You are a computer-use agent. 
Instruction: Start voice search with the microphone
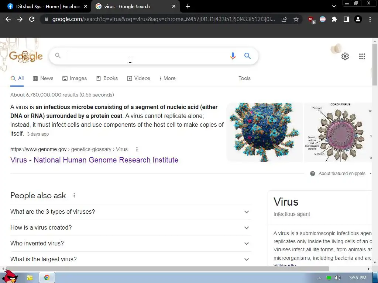point(233,56)
